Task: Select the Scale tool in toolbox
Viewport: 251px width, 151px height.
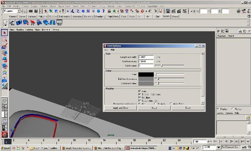Action: [4, 66]
